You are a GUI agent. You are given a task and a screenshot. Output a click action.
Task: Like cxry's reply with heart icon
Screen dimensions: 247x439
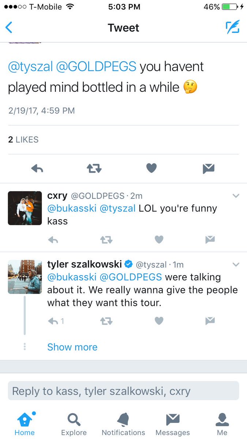point(159,240)
